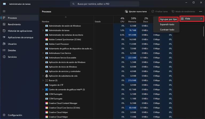Image resolution: width=205 pixels, height=119 pixels.
Task: Expand the Administrador de tareas process group
Action: [x=43, y=30]
